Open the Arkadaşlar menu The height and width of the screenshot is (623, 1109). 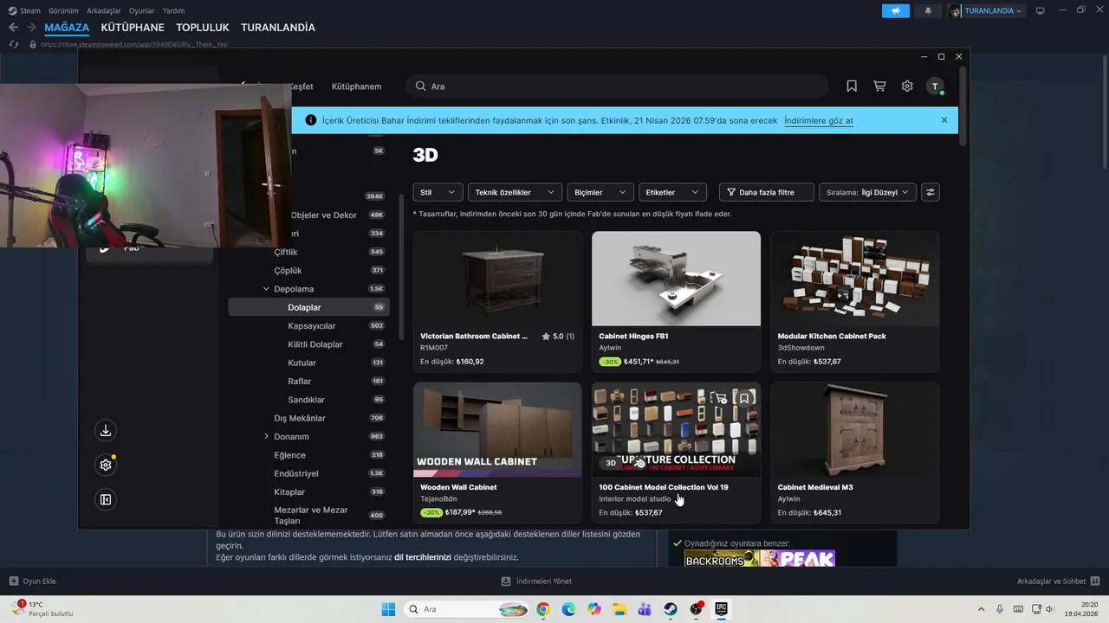103,10
